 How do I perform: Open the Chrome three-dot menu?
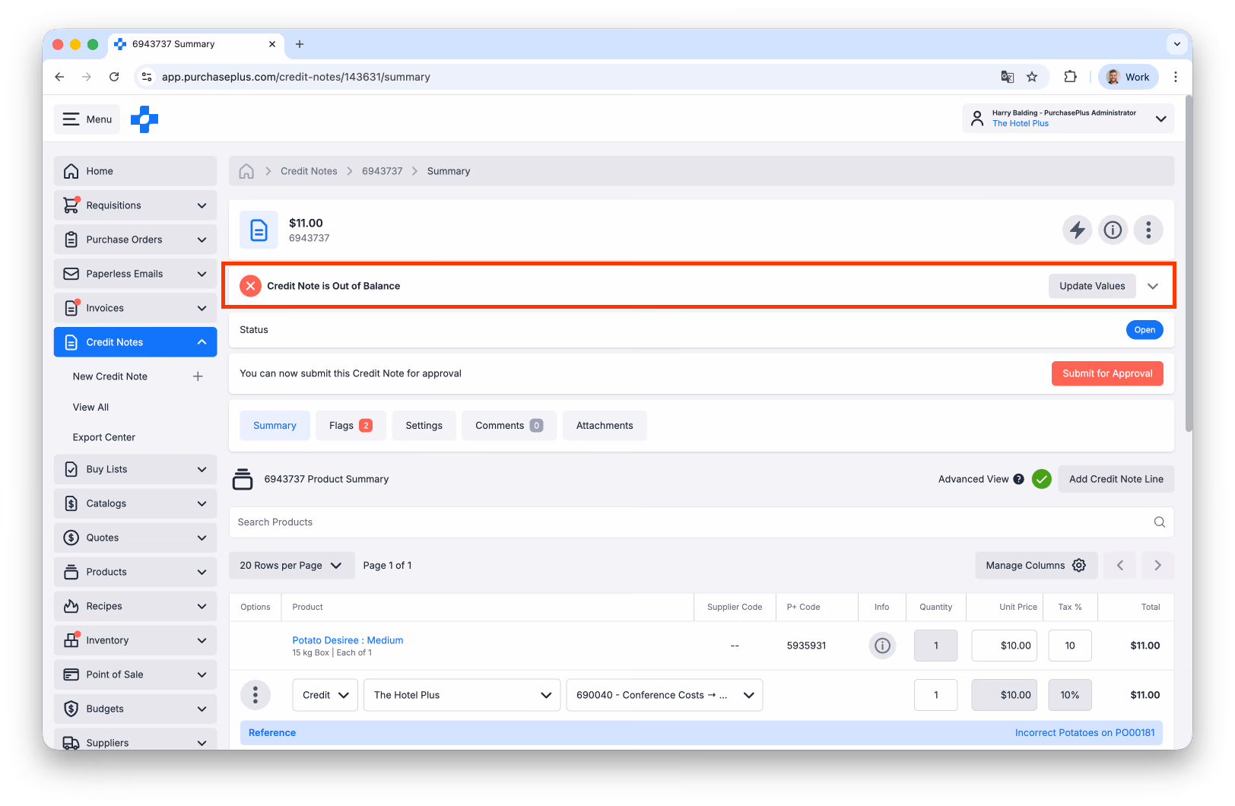[x=1176, y=77]
